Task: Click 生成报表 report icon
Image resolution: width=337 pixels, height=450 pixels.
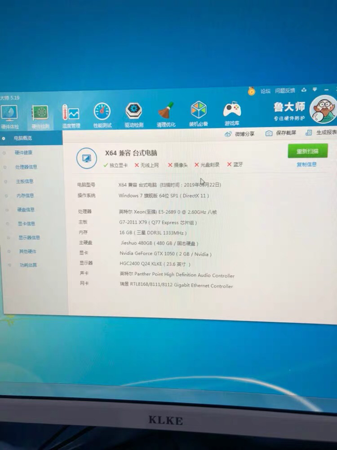Action: point(309,132)
